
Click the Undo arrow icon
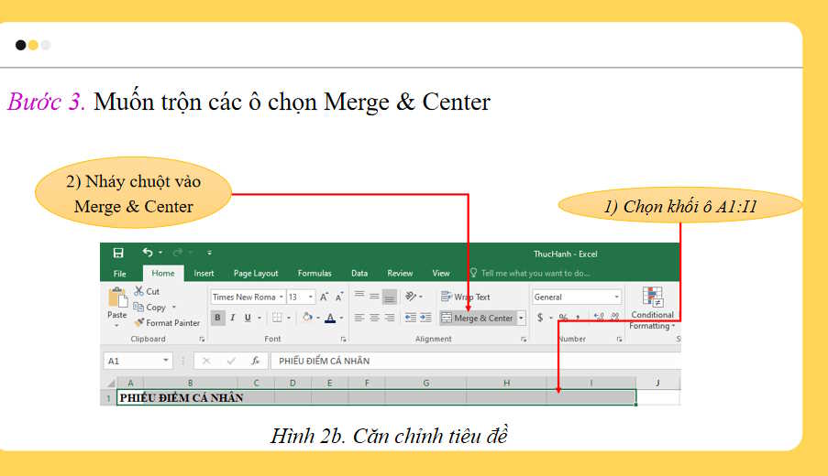(x=148, y=253)
